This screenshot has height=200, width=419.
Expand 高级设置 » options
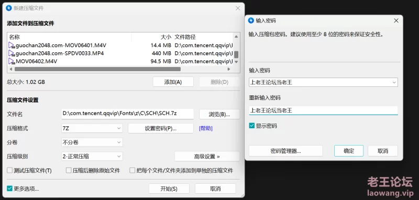[x=207, y=157]
